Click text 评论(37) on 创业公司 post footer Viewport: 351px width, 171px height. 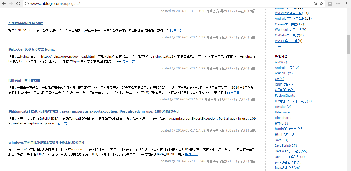coord(242,99)
